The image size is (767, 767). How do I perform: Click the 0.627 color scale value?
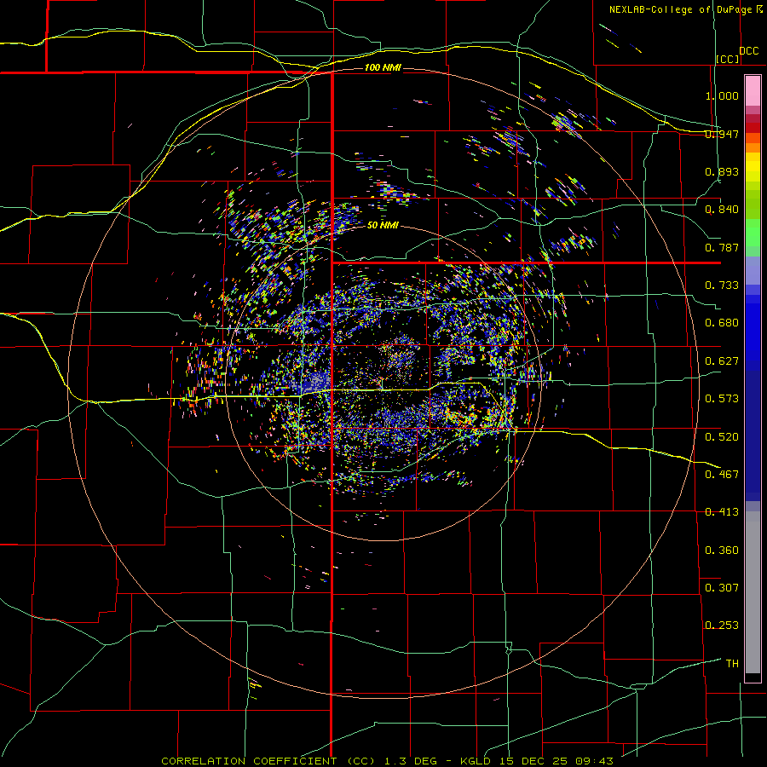pos(722,361)
